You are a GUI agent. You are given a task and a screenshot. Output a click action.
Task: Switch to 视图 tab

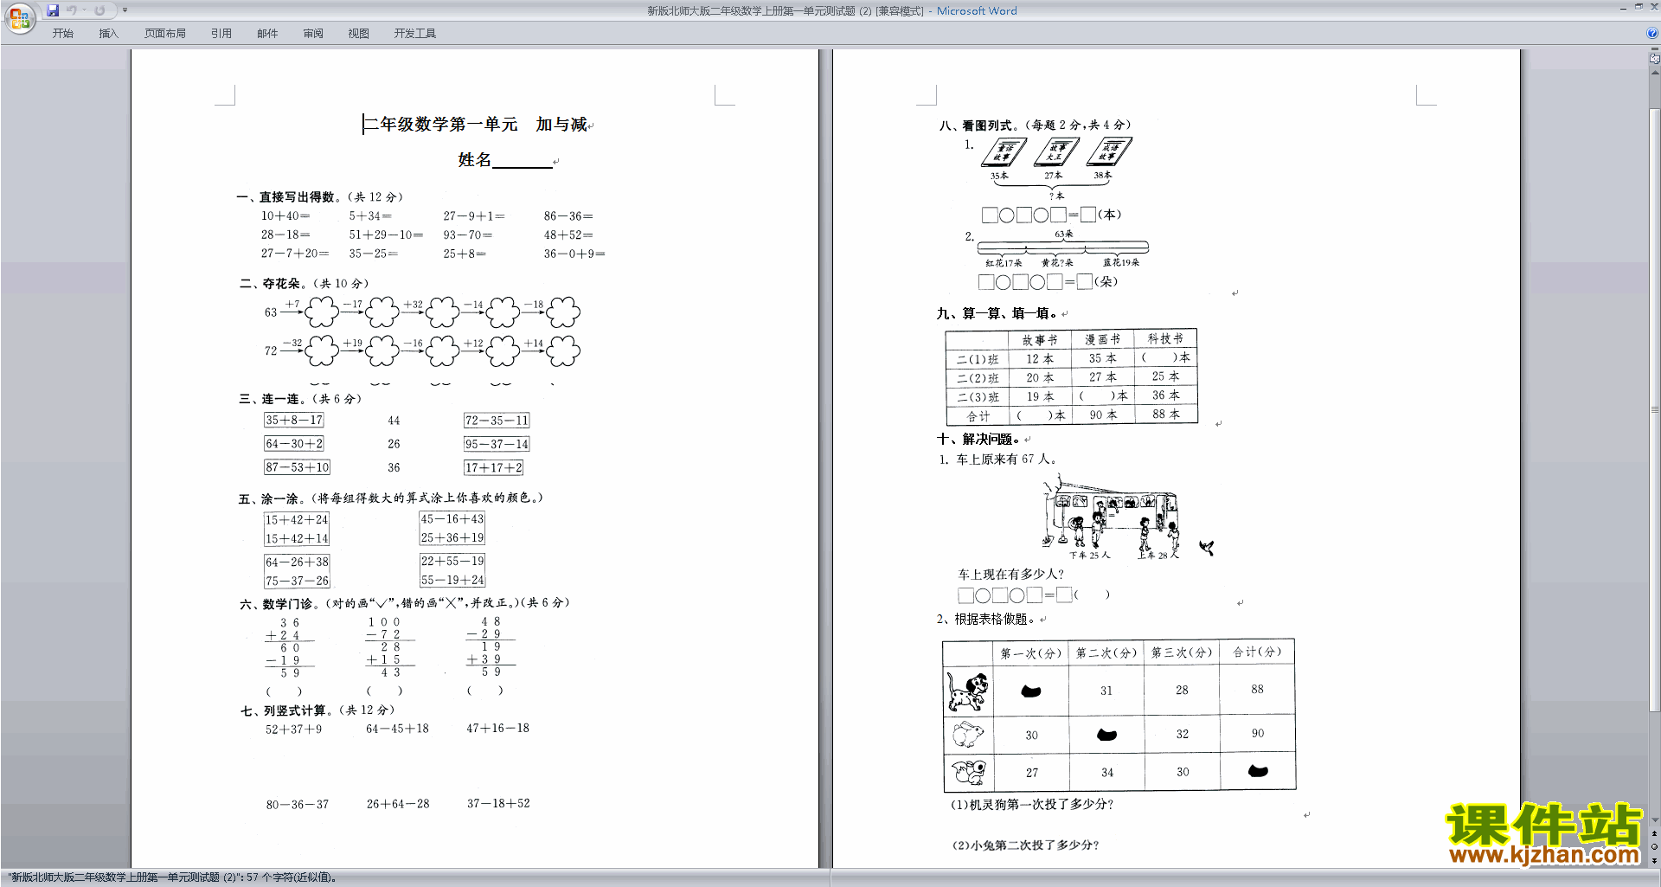359,34
